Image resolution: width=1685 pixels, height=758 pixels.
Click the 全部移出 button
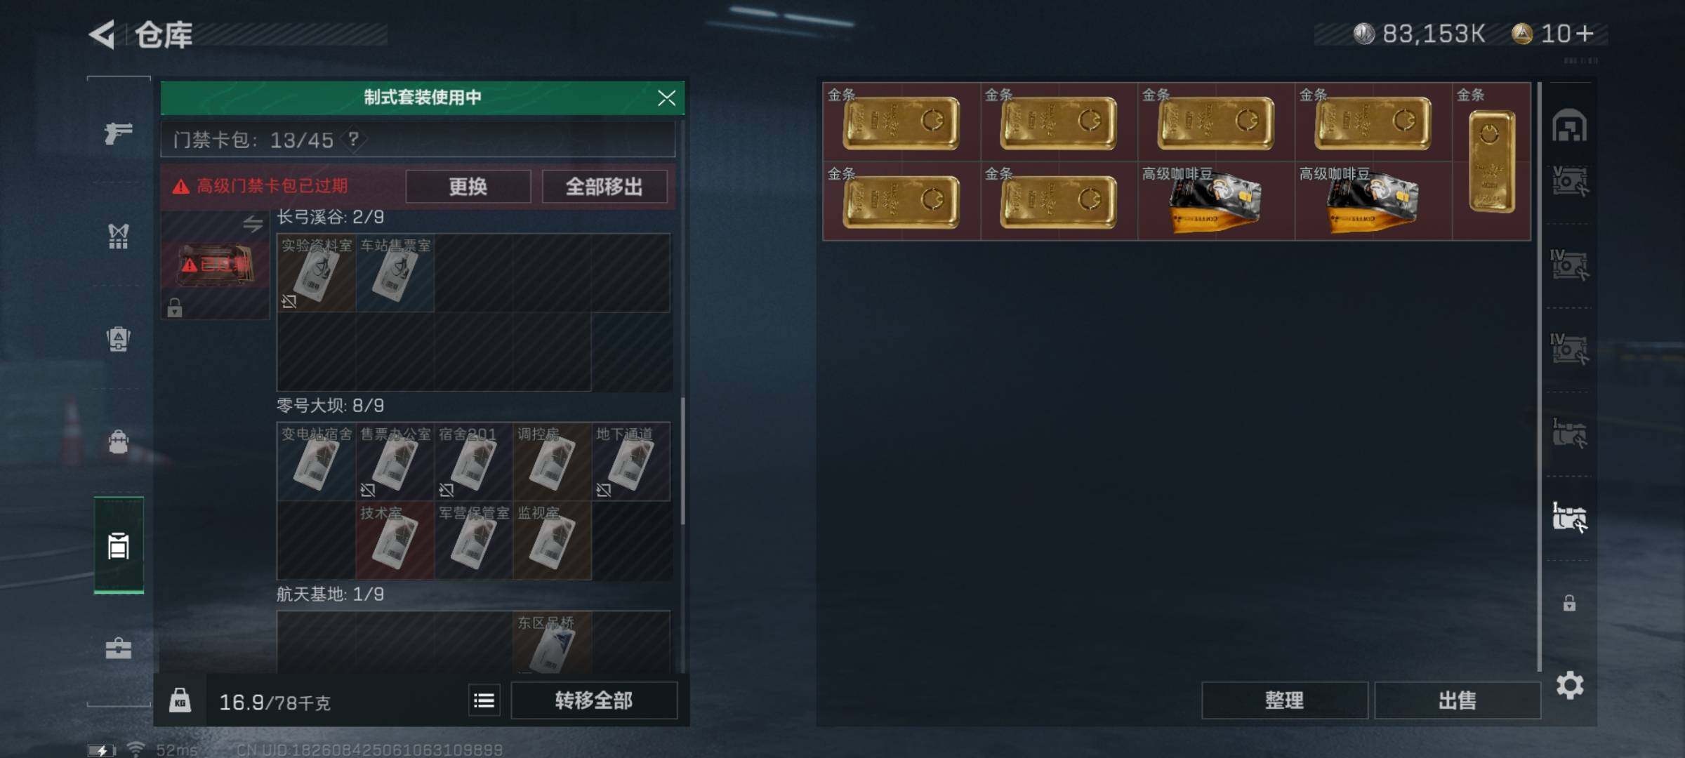click(604, 187)
